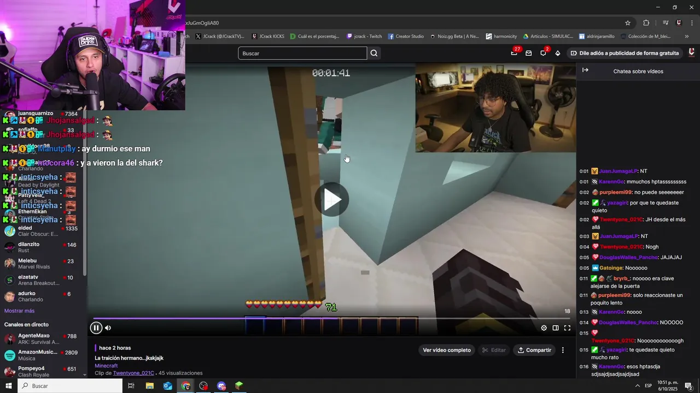Image resolution: width=700 pixels, height=393 pixels.
Task: Open the Minecraft block taskbar icon
Action: [239, 386]
